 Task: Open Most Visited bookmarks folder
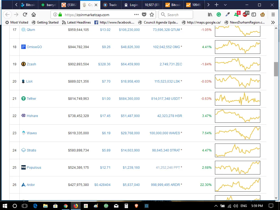[17, 22]
